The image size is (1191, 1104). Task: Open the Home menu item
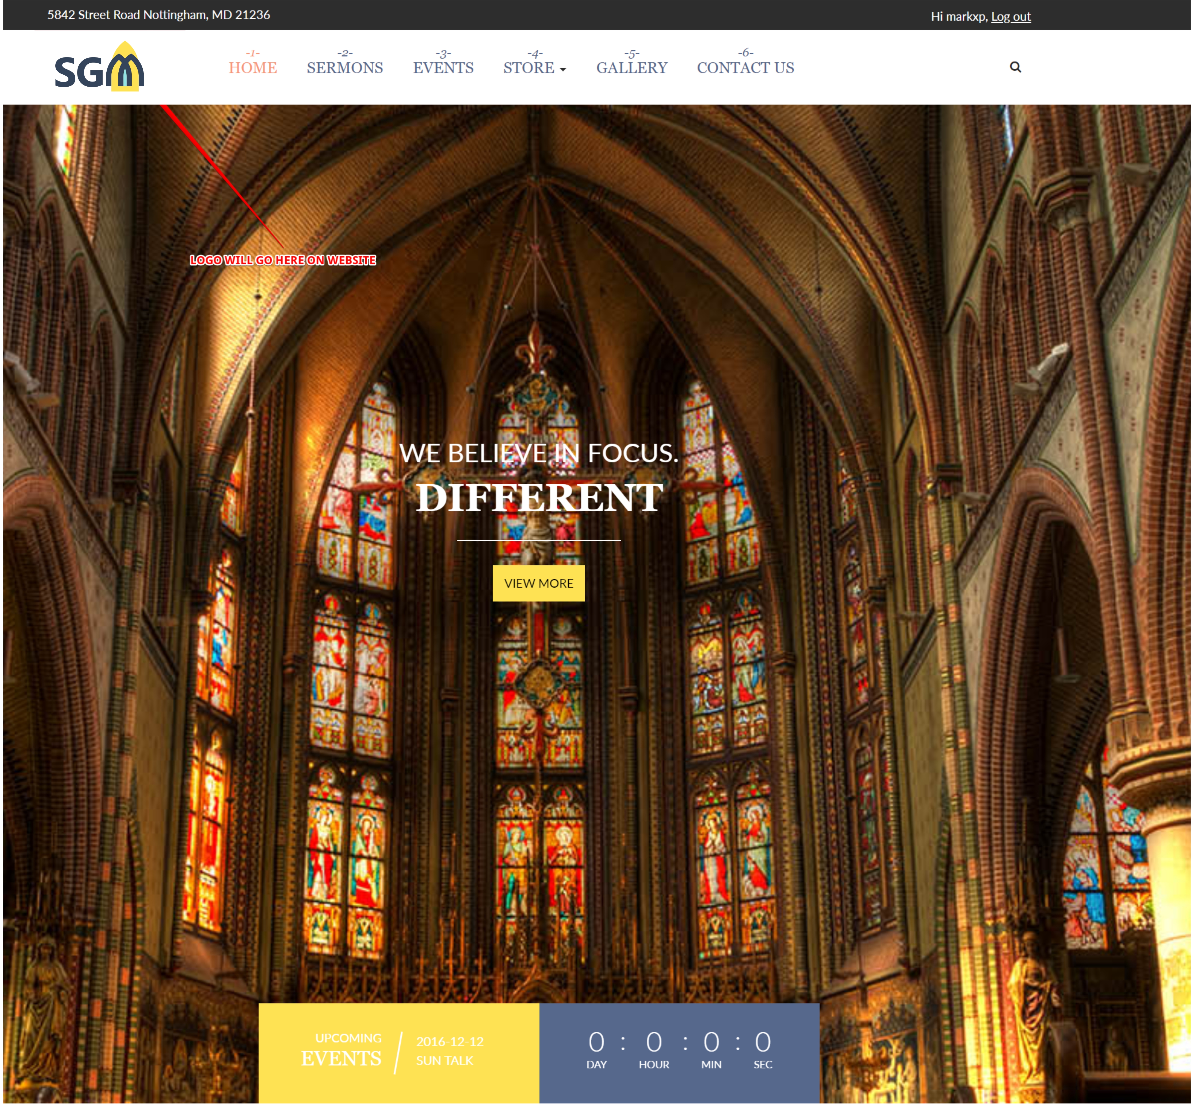[253, 68]
